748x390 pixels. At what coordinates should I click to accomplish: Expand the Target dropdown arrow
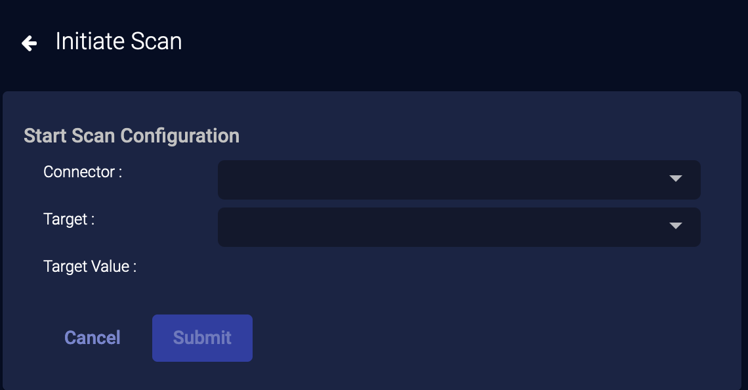click(675, 227)
